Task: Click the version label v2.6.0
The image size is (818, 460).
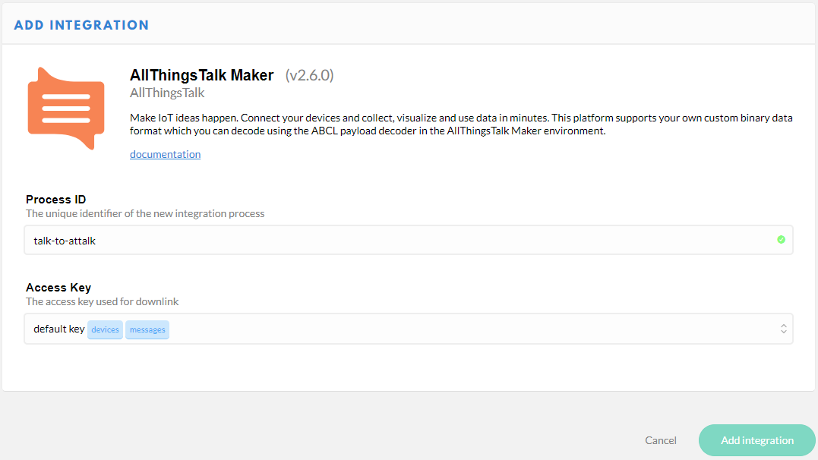Action: click(x=309, y=75)
